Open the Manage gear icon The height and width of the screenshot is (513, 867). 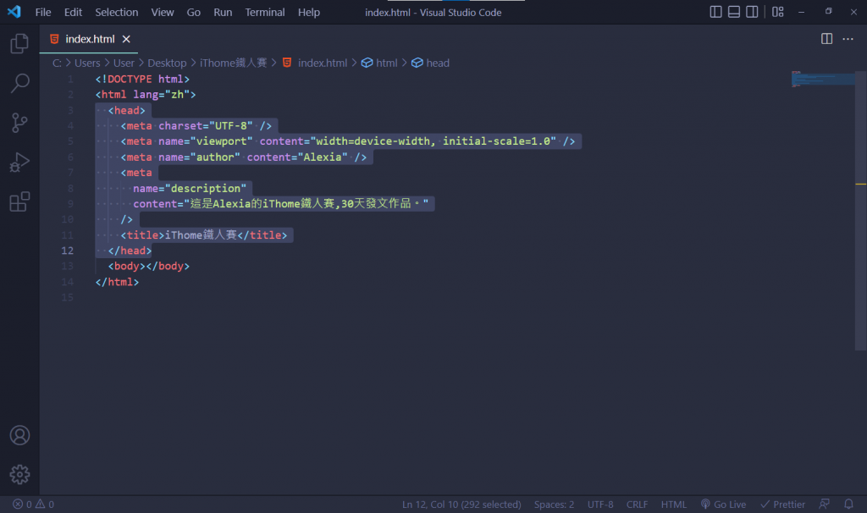point(19,474)
